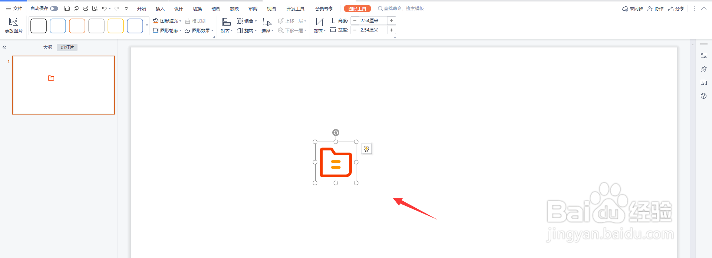Click the 裁剪 crop tool
Screen dimensions: 712x258
point(319,26)
